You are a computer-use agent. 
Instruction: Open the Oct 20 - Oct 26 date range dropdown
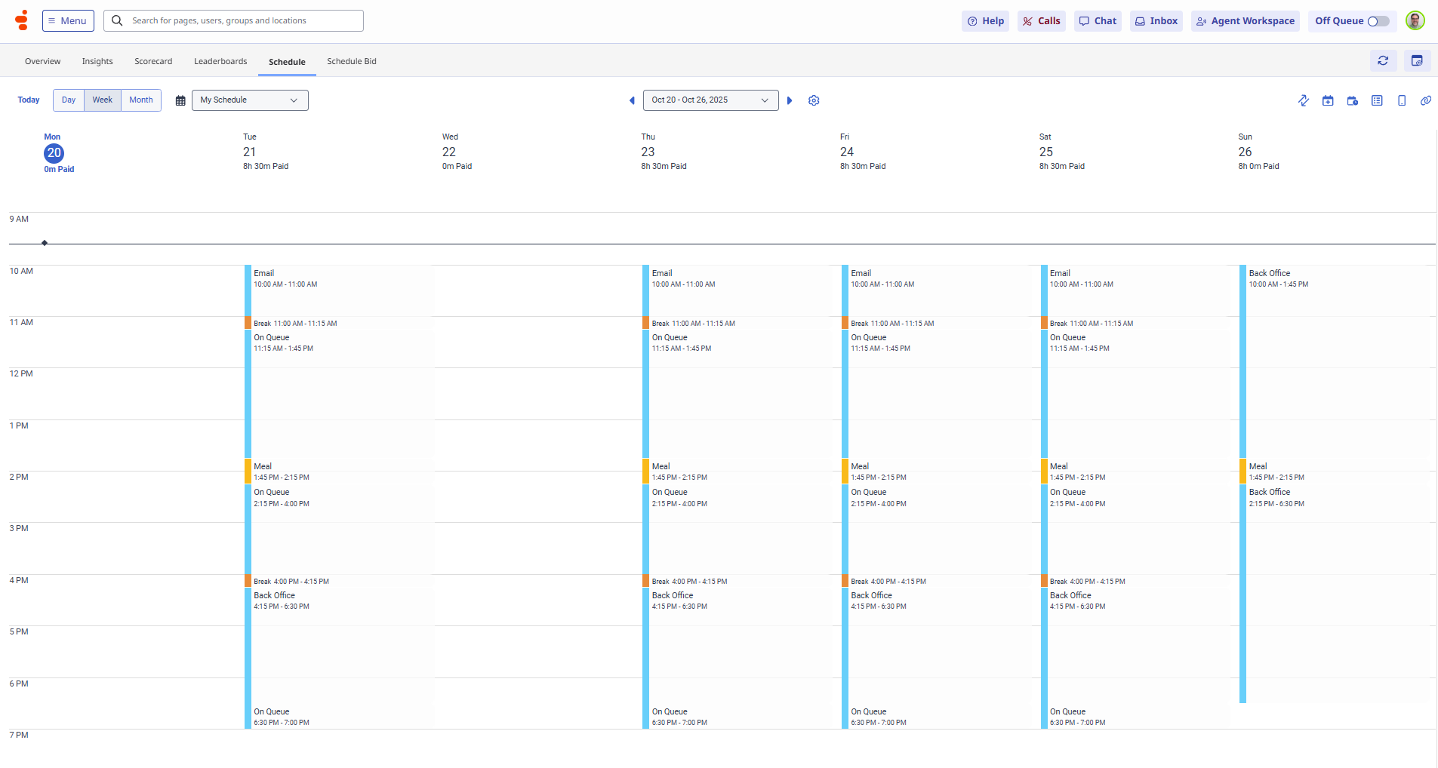click(x=710, y=100)
